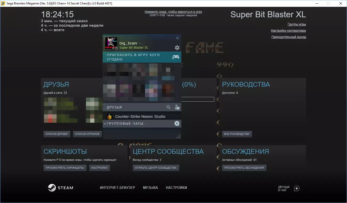Click the 'Доступно: 0' text

point(230,93)
